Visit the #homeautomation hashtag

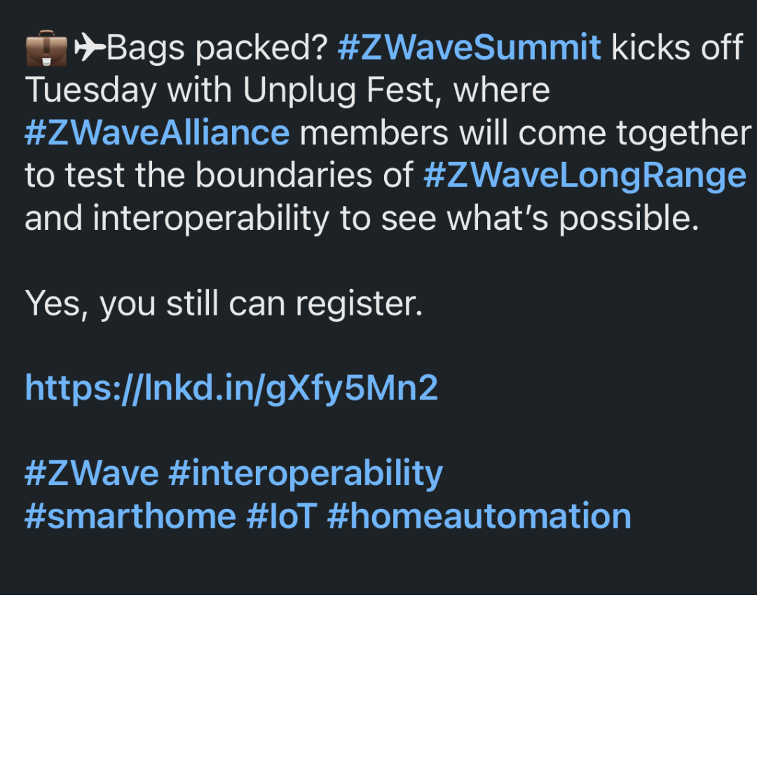click(x=479, y=517)
